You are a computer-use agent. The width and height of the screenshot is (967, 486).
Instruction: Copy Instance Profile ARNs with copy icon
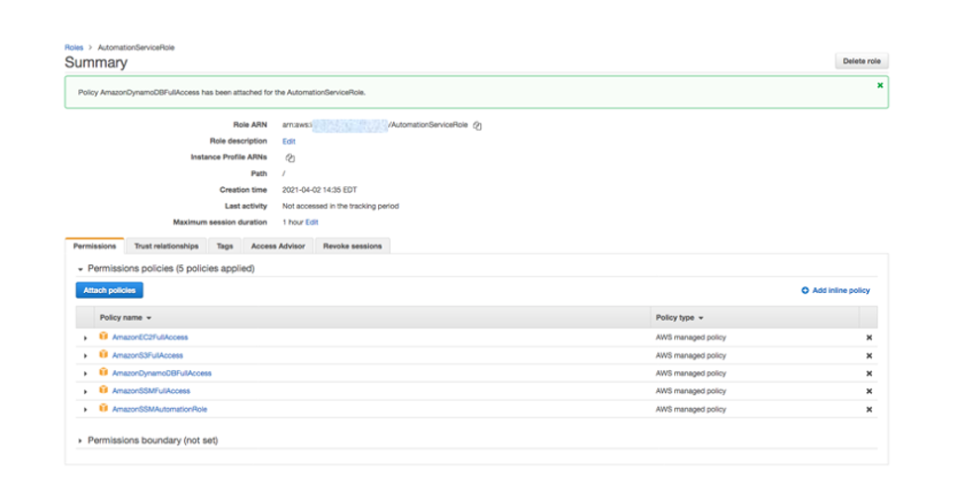[x=290, y=158]
